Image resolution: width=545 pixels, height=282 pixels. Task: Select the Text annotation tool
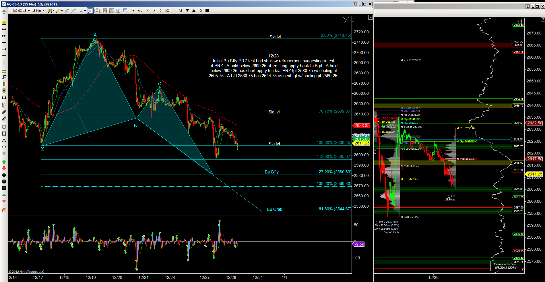click(x=4, y=153)
